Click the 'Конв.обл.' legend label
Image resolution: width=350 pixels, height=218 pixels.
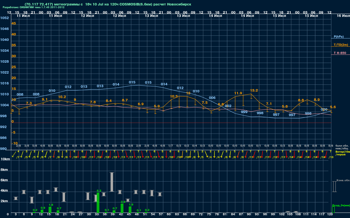coord(343,180)
